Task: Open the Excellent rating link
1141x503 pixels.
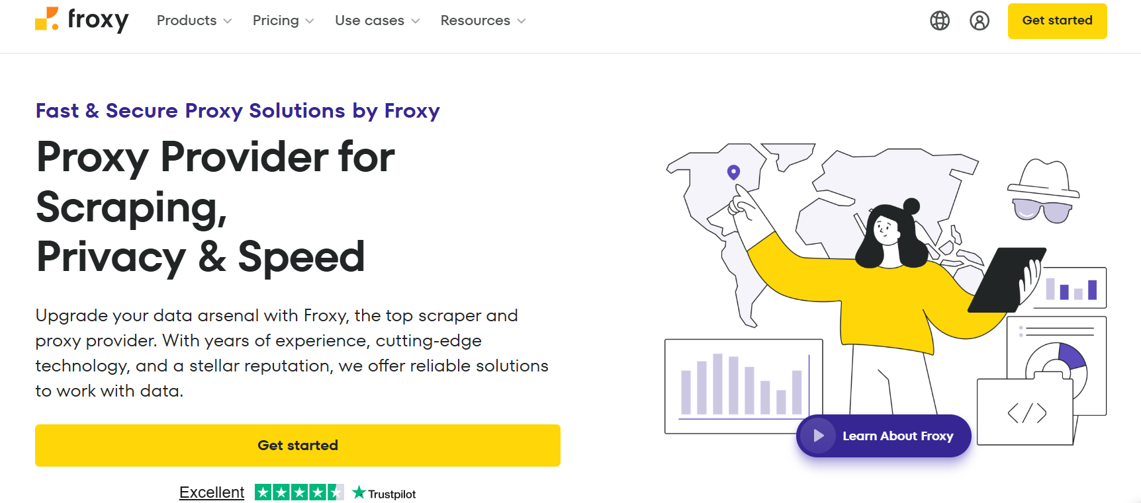Action: (212, 492)
